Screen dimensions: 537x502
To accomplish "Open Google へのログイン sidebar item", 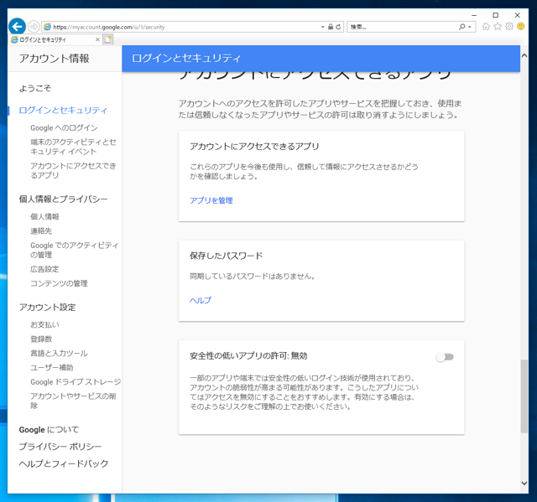I will tap(64, 128).
